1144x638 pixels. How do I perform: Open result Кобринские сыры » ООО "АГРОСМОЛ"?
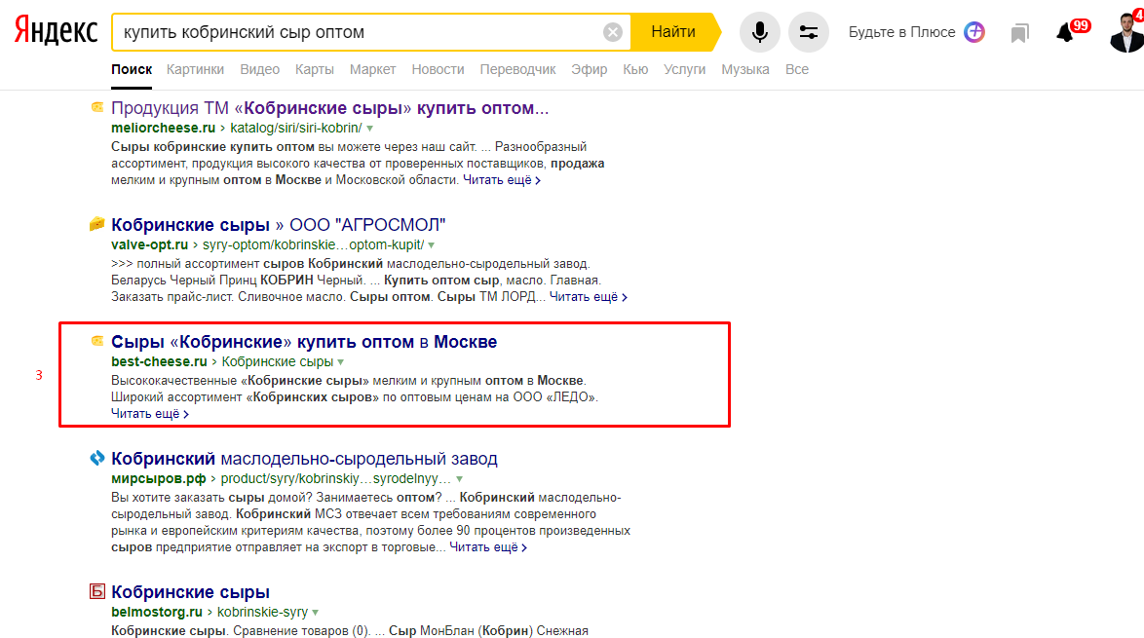pos(278,225)
